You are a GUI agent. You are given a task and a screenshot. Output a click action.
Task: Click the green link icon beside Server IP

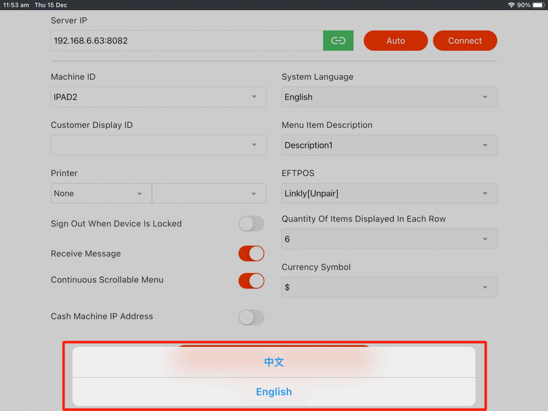[x=338, y=41]
